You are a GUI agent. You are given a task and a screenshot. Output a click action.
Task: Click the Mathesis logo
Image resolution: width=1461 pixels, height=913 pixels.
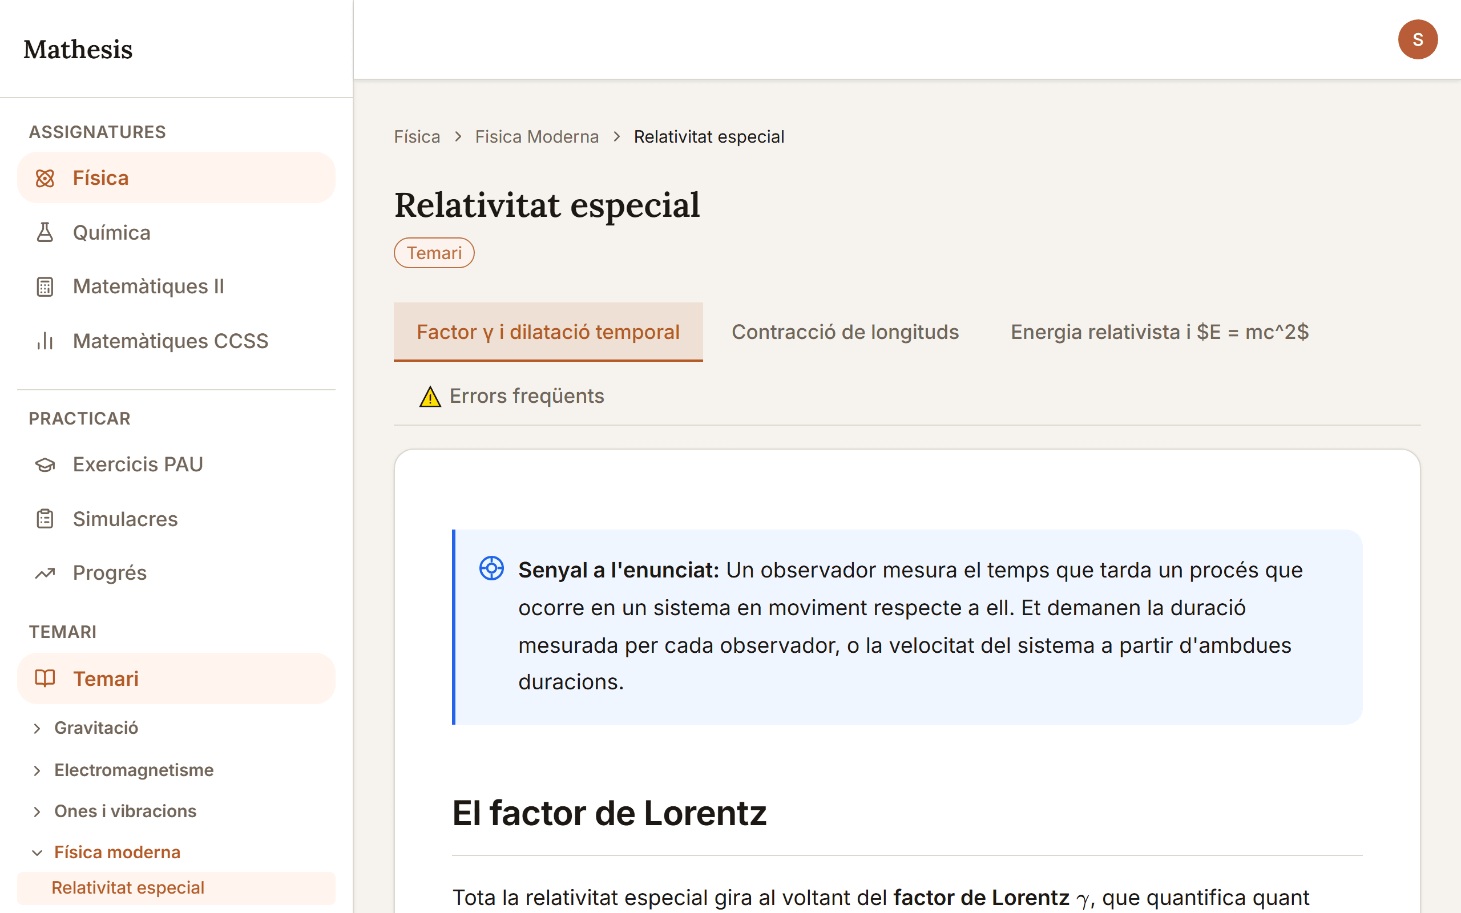tap(78, 50)
